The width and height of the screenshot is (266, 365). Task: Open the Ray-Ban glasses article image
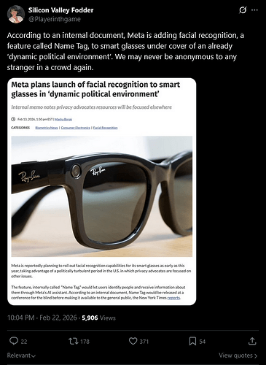point(102,196)
